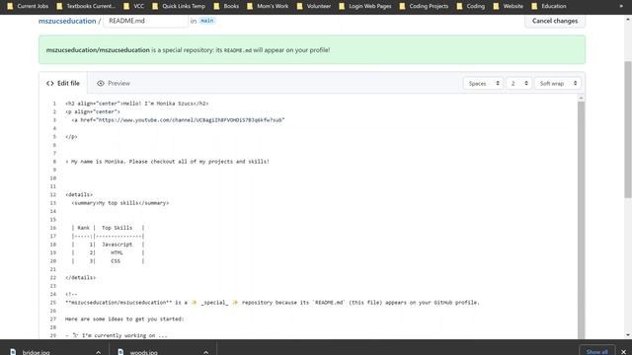
Task: Open the Volunteer bookmark folder
Action: coord(314,6)
